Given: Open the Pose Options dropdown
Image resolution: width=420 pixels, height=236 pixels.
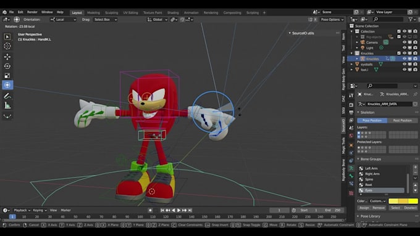Looking at the screenshot, I should click(332, 20).
